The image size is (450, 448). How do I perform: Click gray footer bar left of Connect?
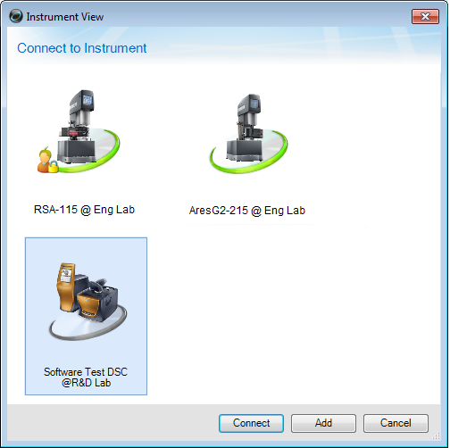(x=113, y=423)
